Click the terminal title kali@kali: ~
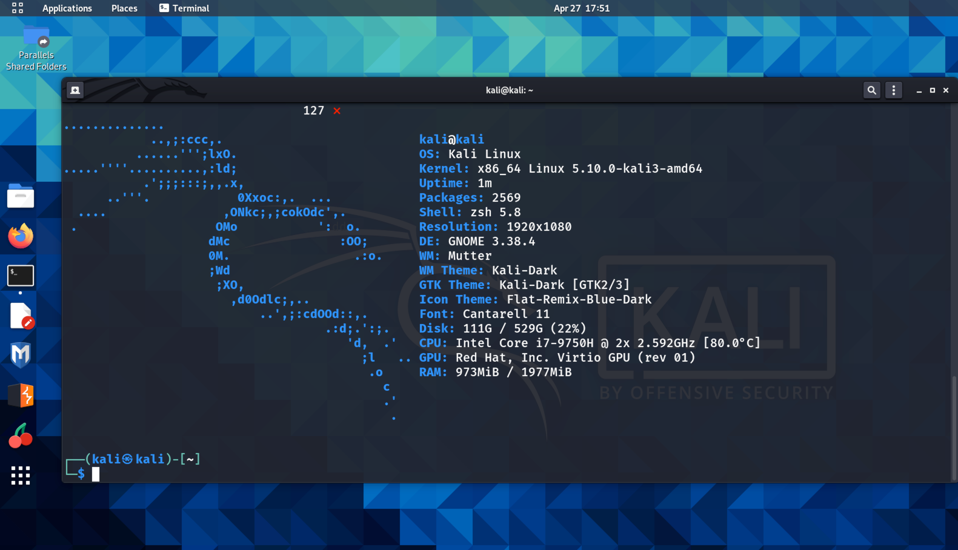This screenshot has width=958, height=550. click(x=509, y=90)
